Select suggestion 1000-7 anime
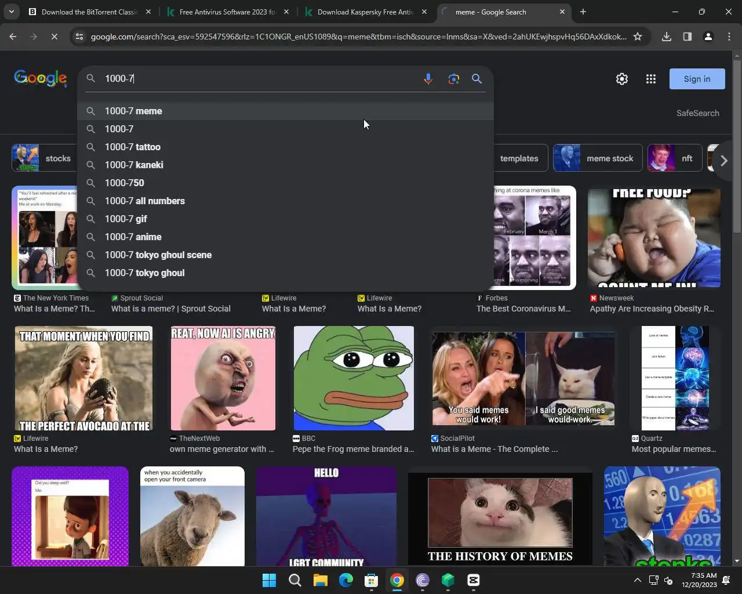Viewport: 742px width, 594px height. click(285, 237)
